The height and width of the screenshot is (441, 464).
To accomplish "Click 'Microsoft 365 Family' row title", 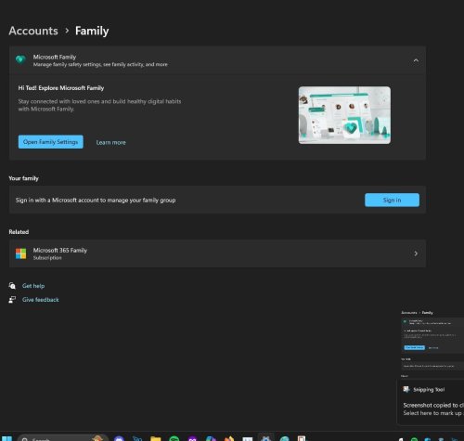I will click(x=60, y=250).
